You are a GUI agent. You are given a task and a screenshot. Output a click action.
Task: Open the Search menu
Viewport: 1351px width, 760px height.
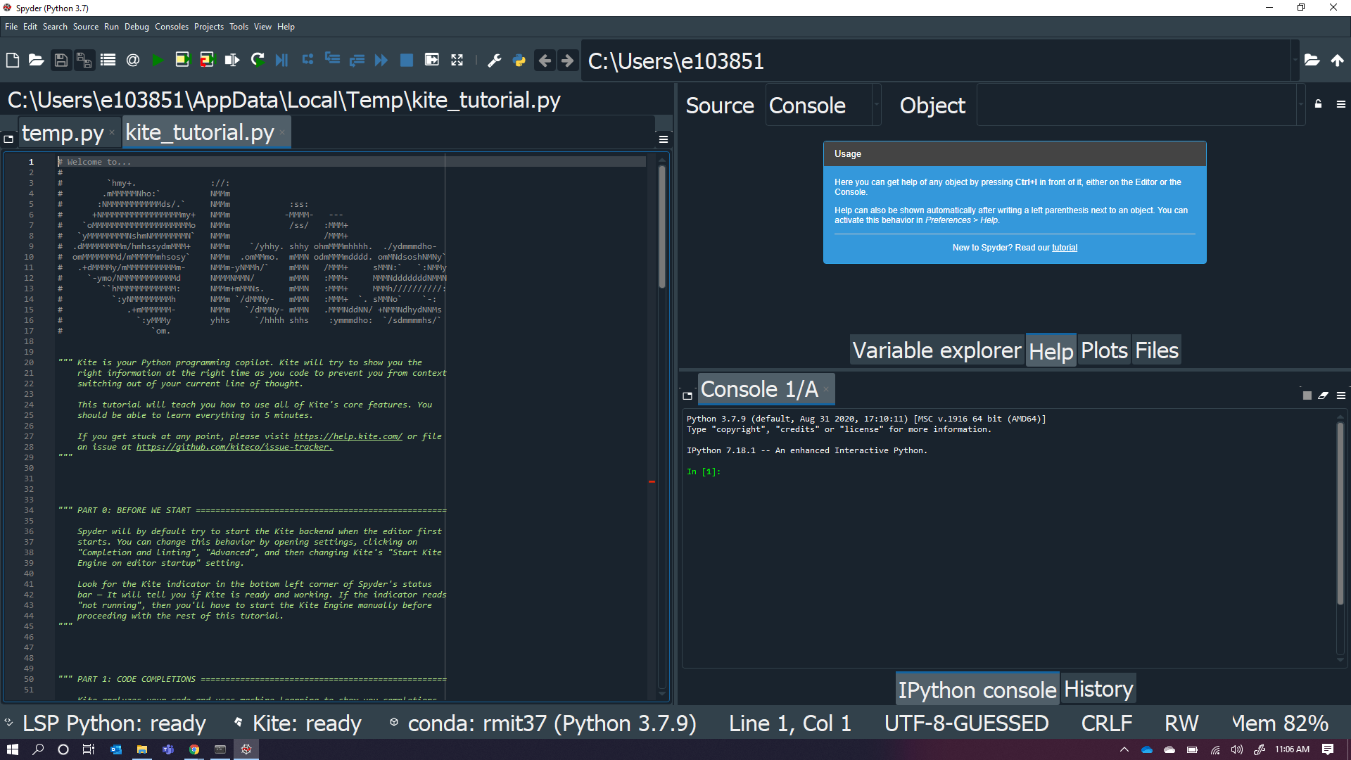click(x=55, y=27)
